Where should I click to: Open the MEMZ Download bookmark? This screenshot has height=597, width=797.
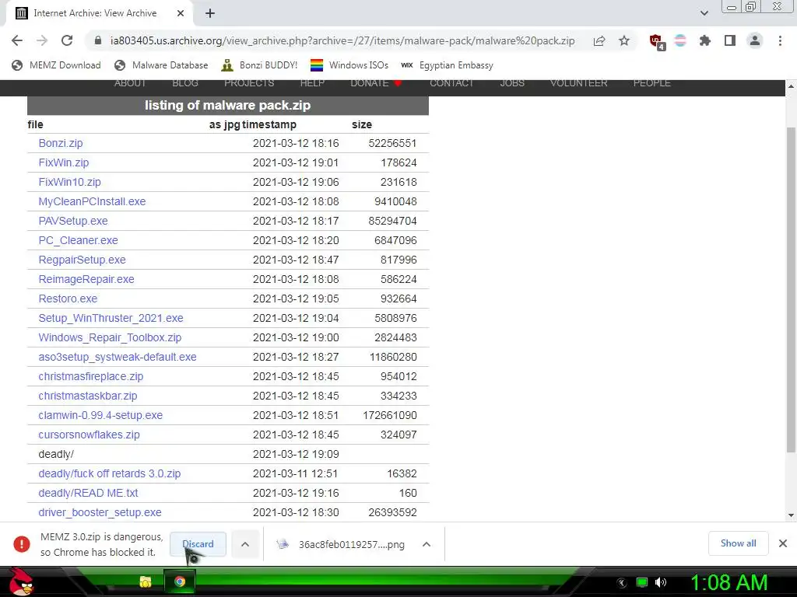coord(56,65)
